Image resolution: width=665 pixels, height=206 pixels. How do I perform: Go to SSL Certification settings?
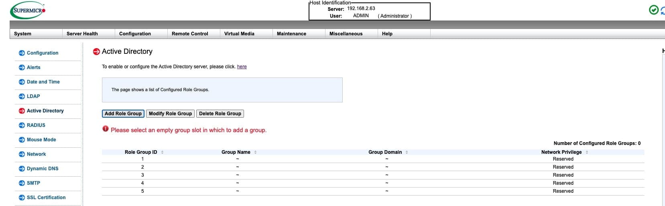pos(46,198)
